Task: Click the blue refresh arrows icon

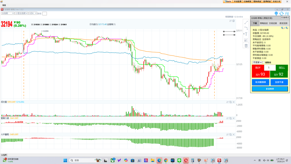Action: [282, 13]
